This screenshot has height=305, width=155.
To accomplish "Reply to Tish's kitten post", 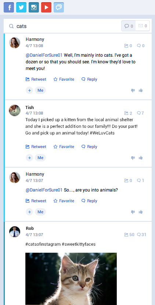I will point(89,147).
